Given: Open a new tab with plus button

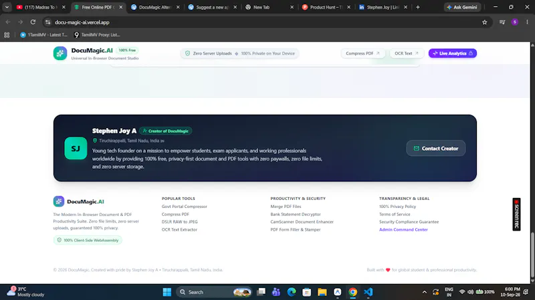Looking at the screenshot, I should tap(417, 7).
